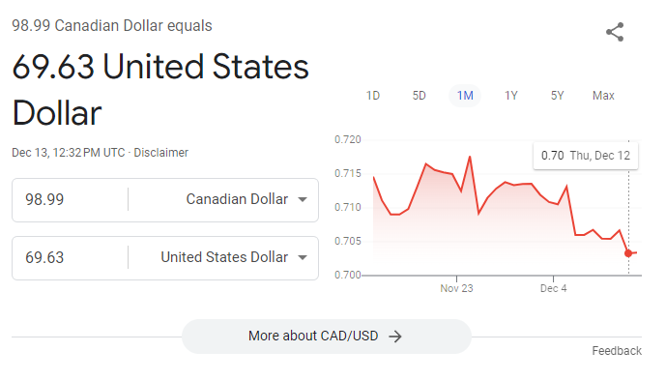
Task: Select the 1M chart range
Action: pyautogui.click(x=465, y=96)
